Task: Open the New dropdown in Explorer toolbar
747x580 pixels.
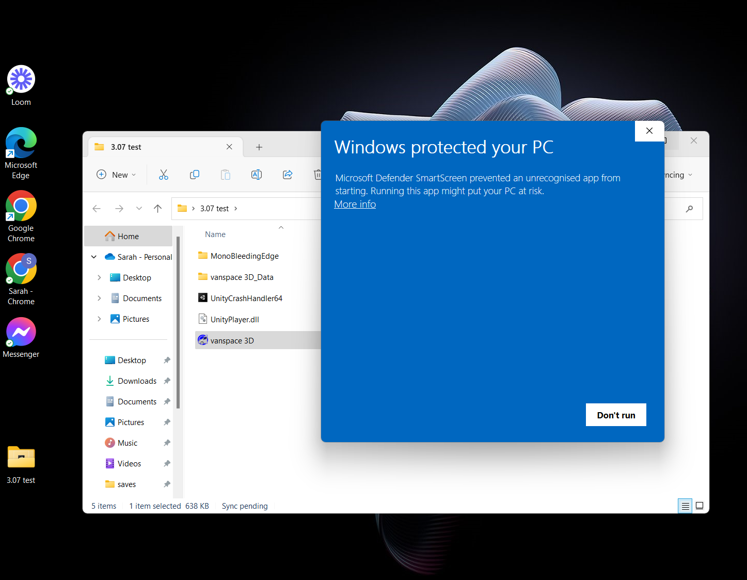Action: pos(117,175)
